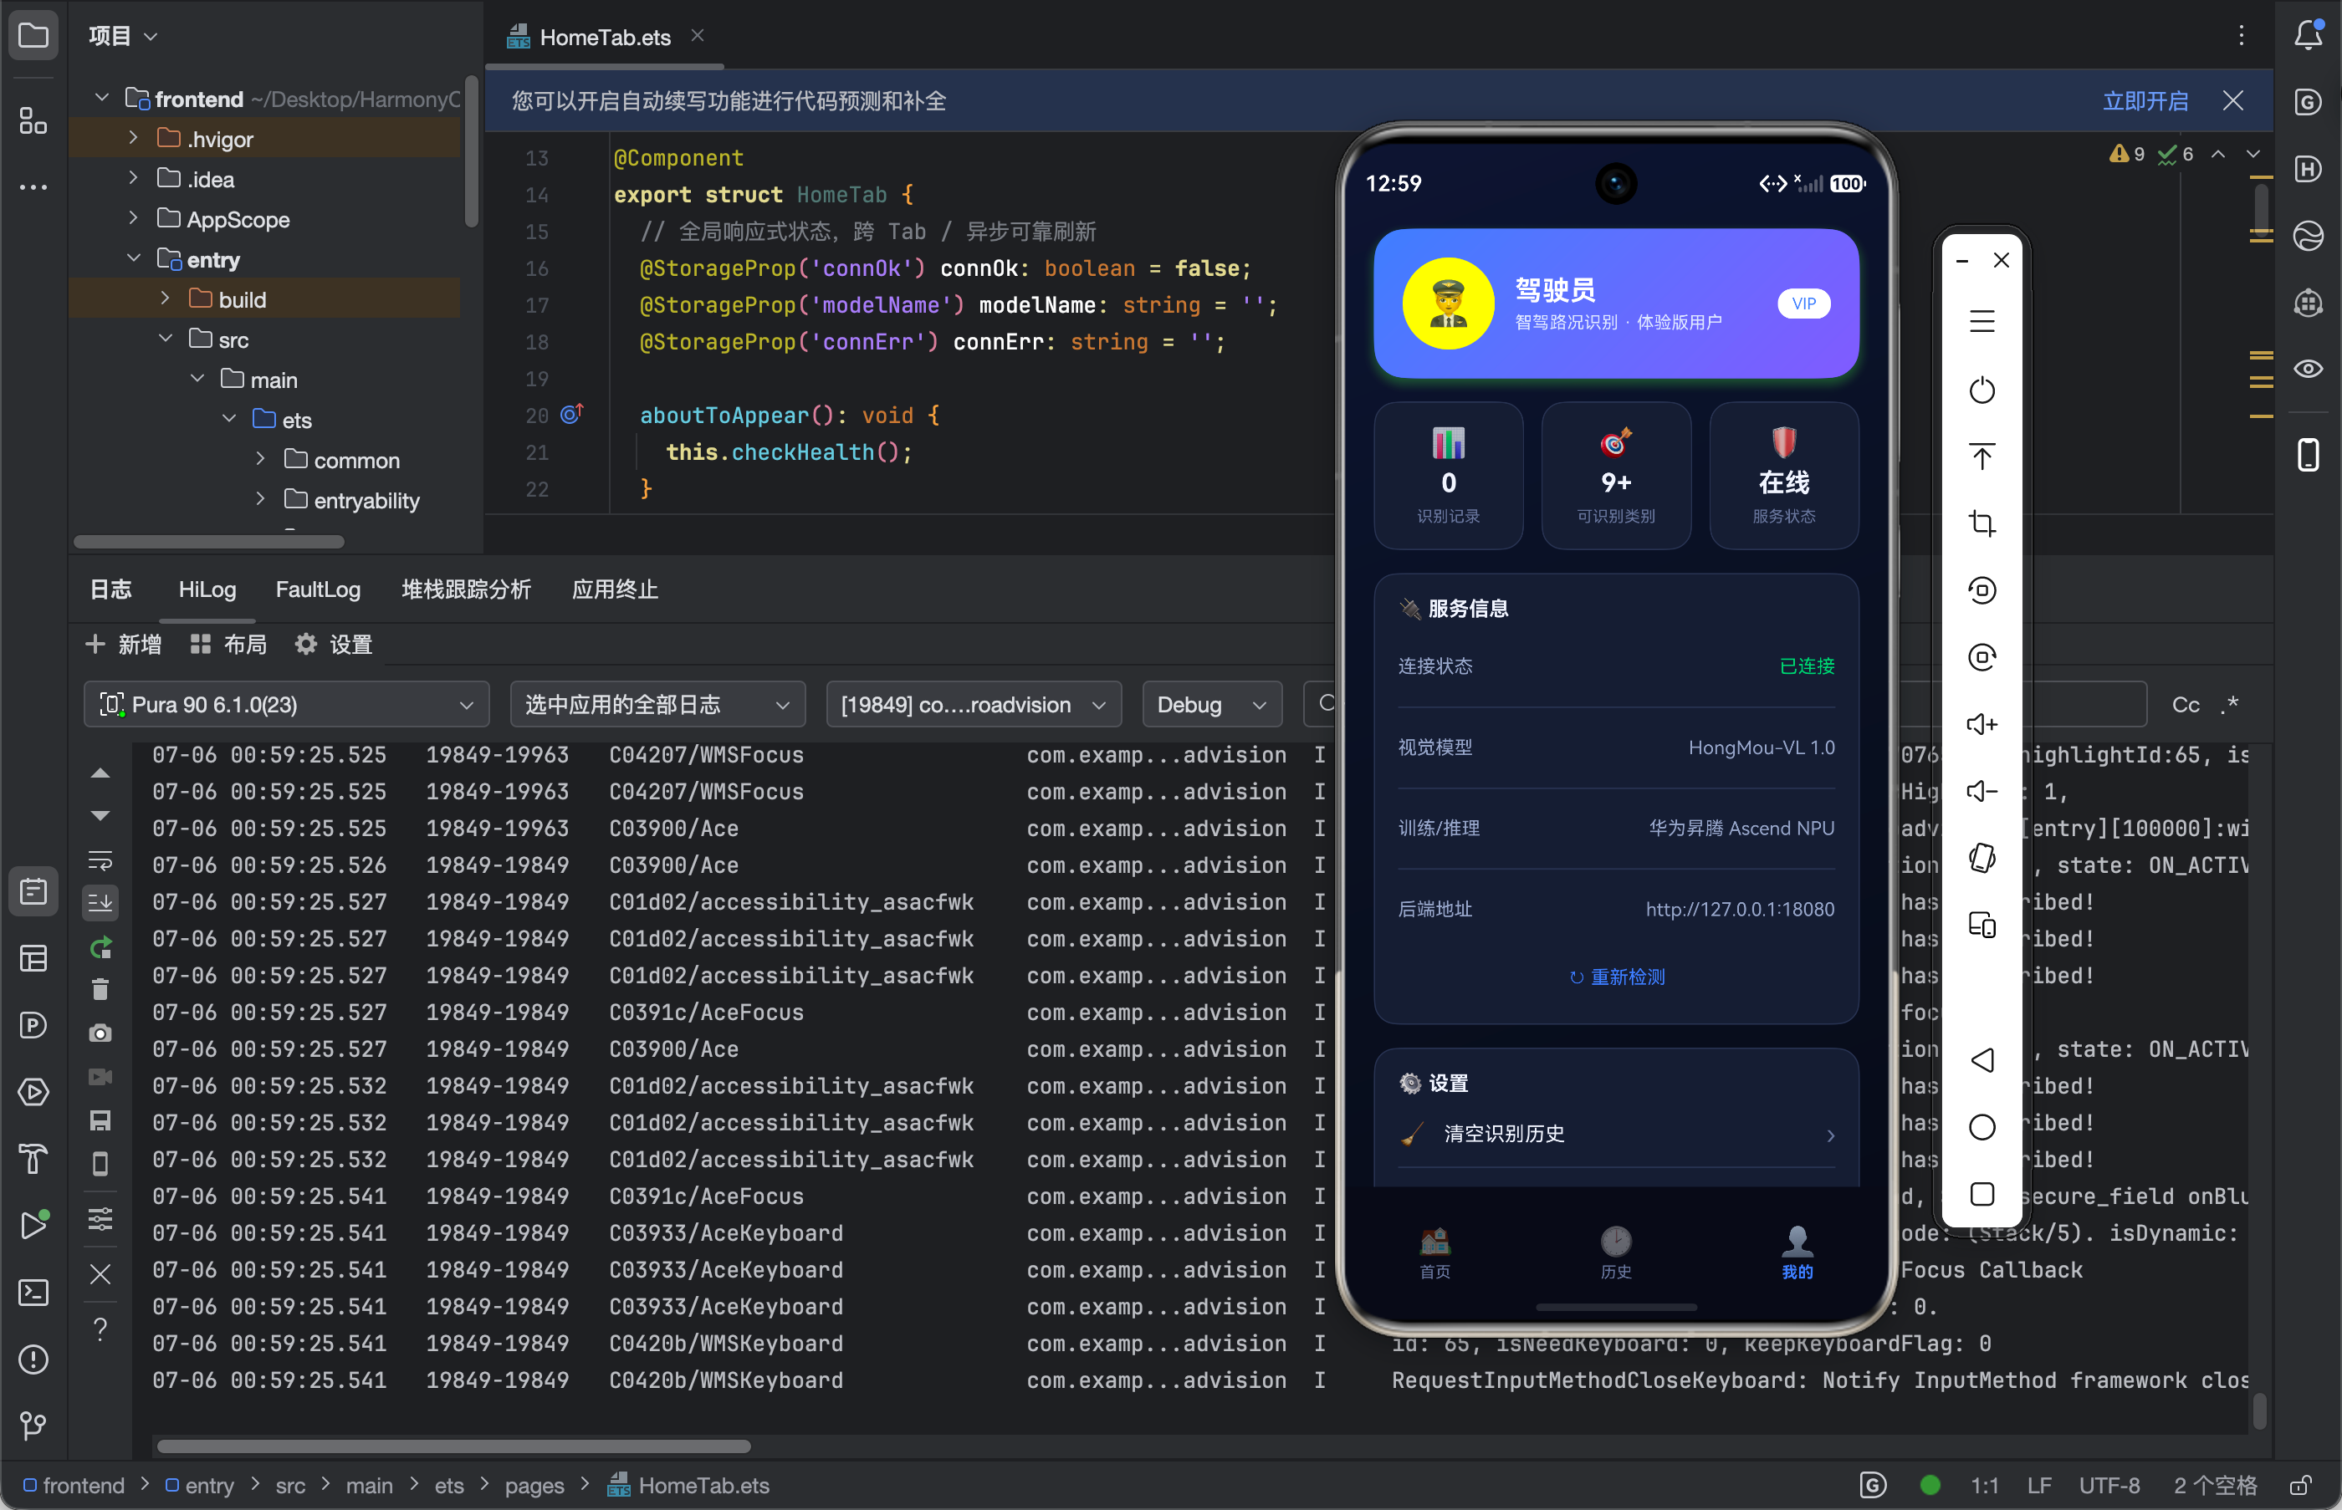Open the log scope dropdown 选中应用的全部日志
The height and width of the screenshot is (1510, 2342).
coord(658,705)
